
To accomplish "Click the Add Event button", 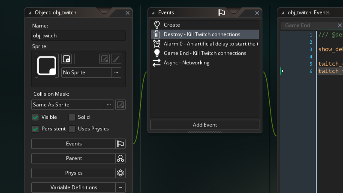I will pos(205,125).
